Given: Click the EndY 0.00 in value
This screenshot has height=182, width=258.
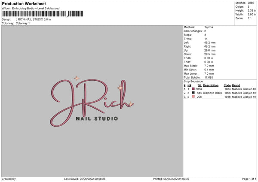Looking at the screenshot, I should click(209, 62).
